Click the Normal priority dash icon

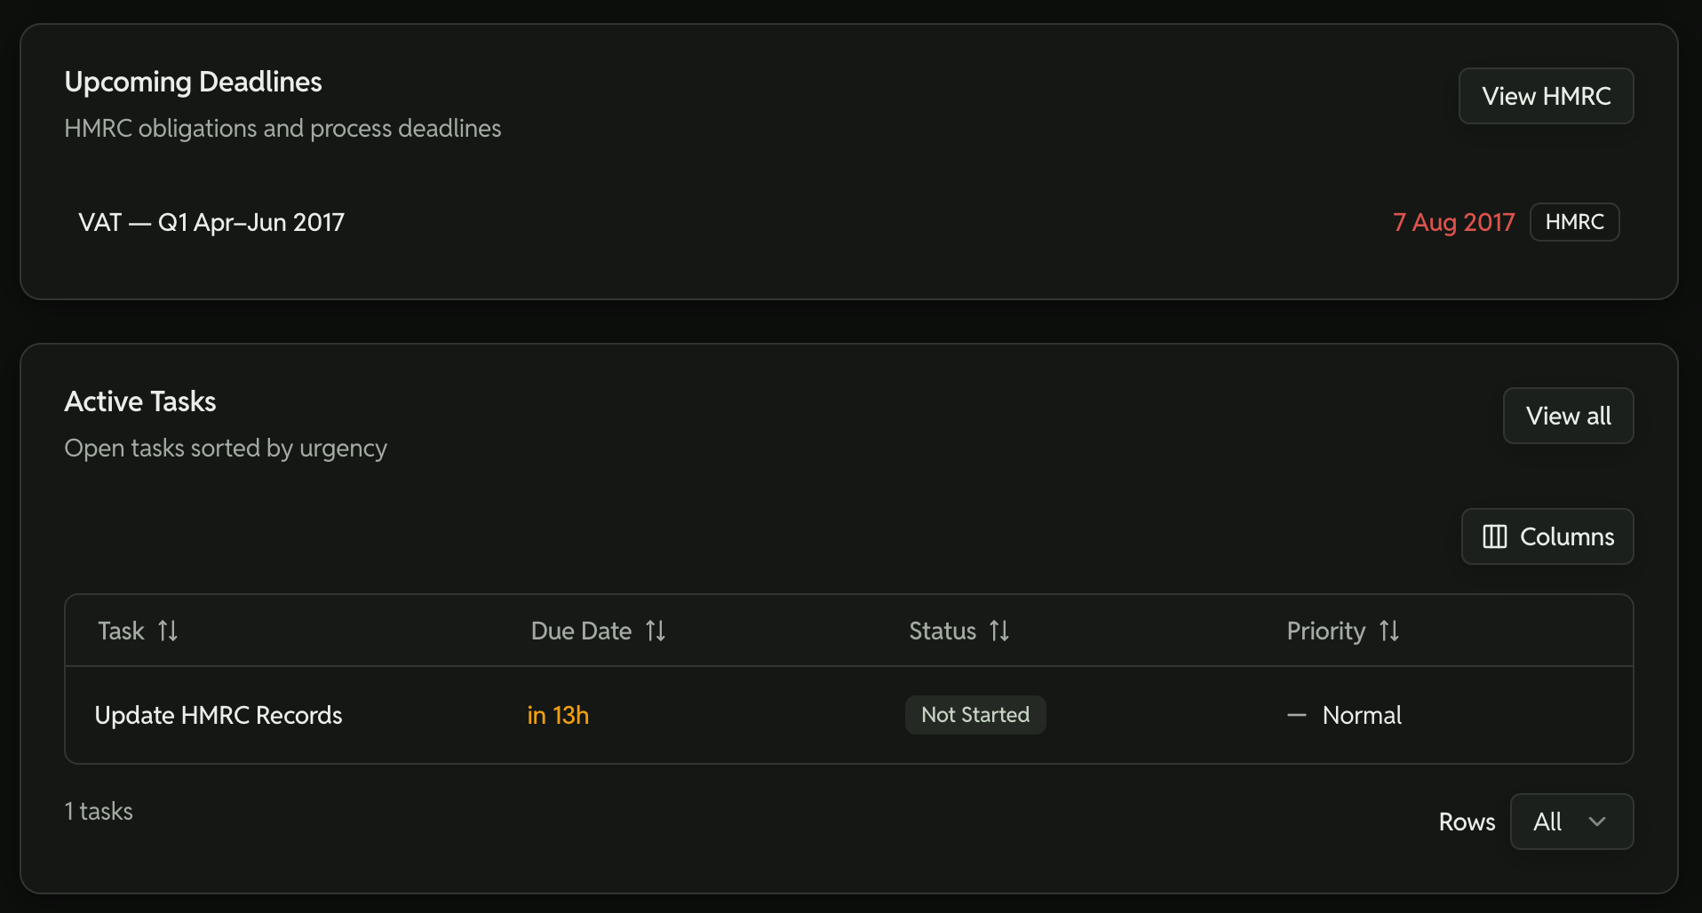pos(1297,716)
